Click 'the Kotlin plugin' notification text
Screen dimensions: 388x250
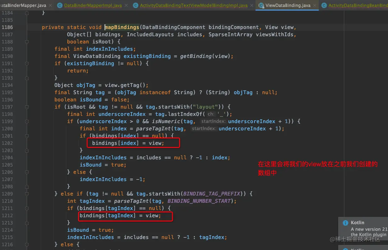point(368,235)
